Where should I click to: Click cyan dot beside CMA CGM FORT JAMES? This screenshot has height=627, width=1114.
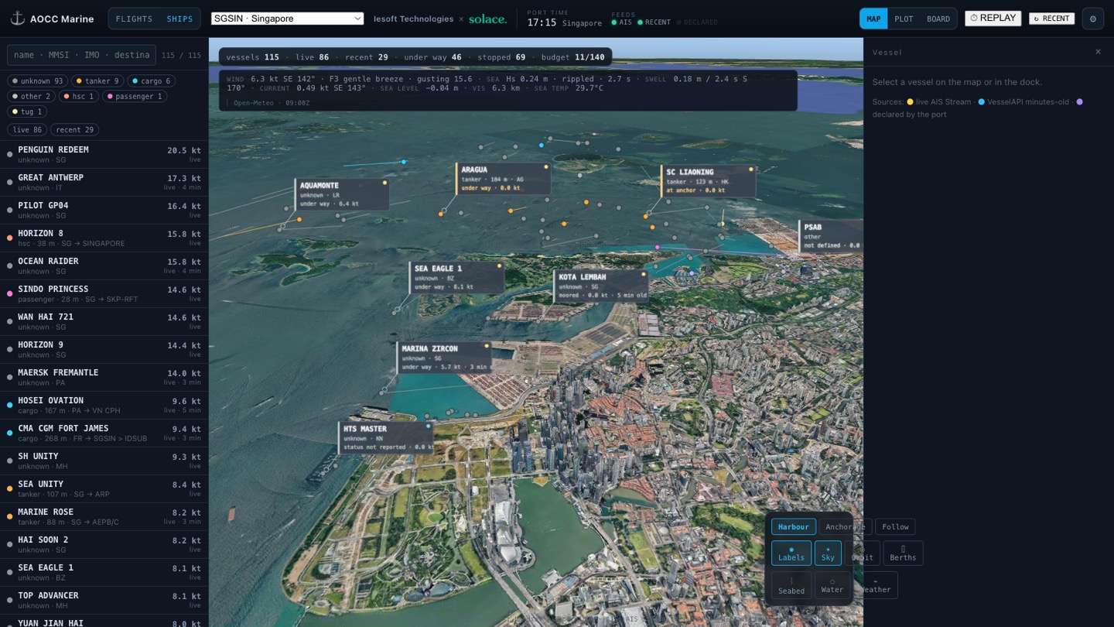(9, 433)
